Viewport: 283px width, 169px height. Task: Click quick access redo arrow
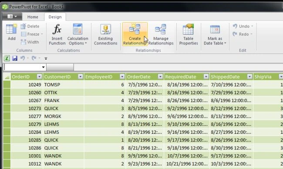[x=34, y=58]
